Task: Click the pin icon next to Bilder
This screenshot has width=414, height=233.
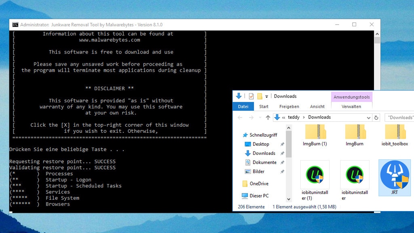Action: (x=282, y=172)
